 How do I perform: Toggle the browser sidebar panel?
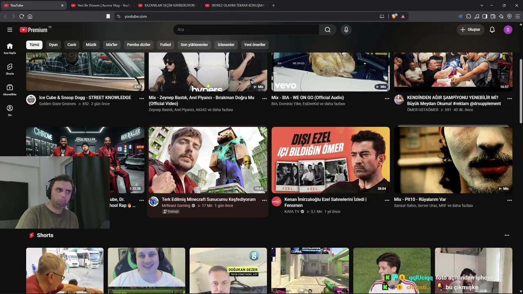(x=485, y=16)
